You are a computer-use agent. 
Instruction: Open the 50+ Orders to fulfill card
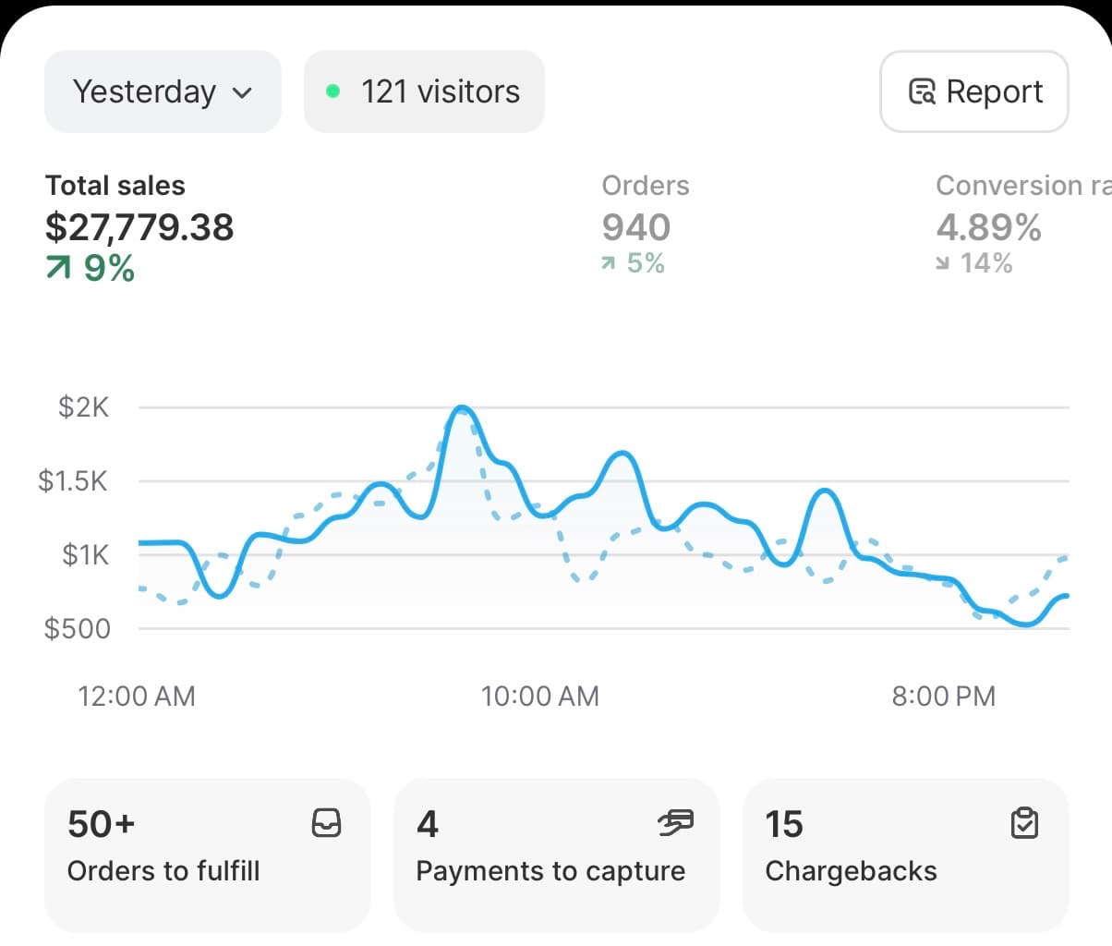coord(207,855)
